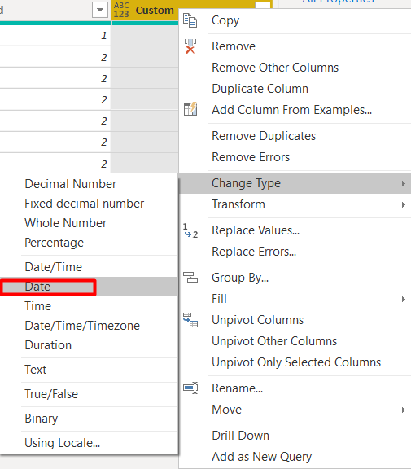Click the Unpivot Columns icon
This screenshot has width=411, height=469.
pos(190,320)
